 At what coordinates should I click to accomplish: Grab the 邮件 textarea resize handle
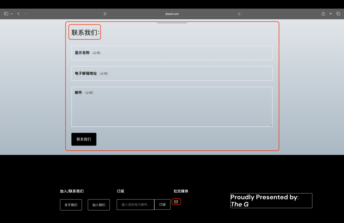[x=271, y=125]
